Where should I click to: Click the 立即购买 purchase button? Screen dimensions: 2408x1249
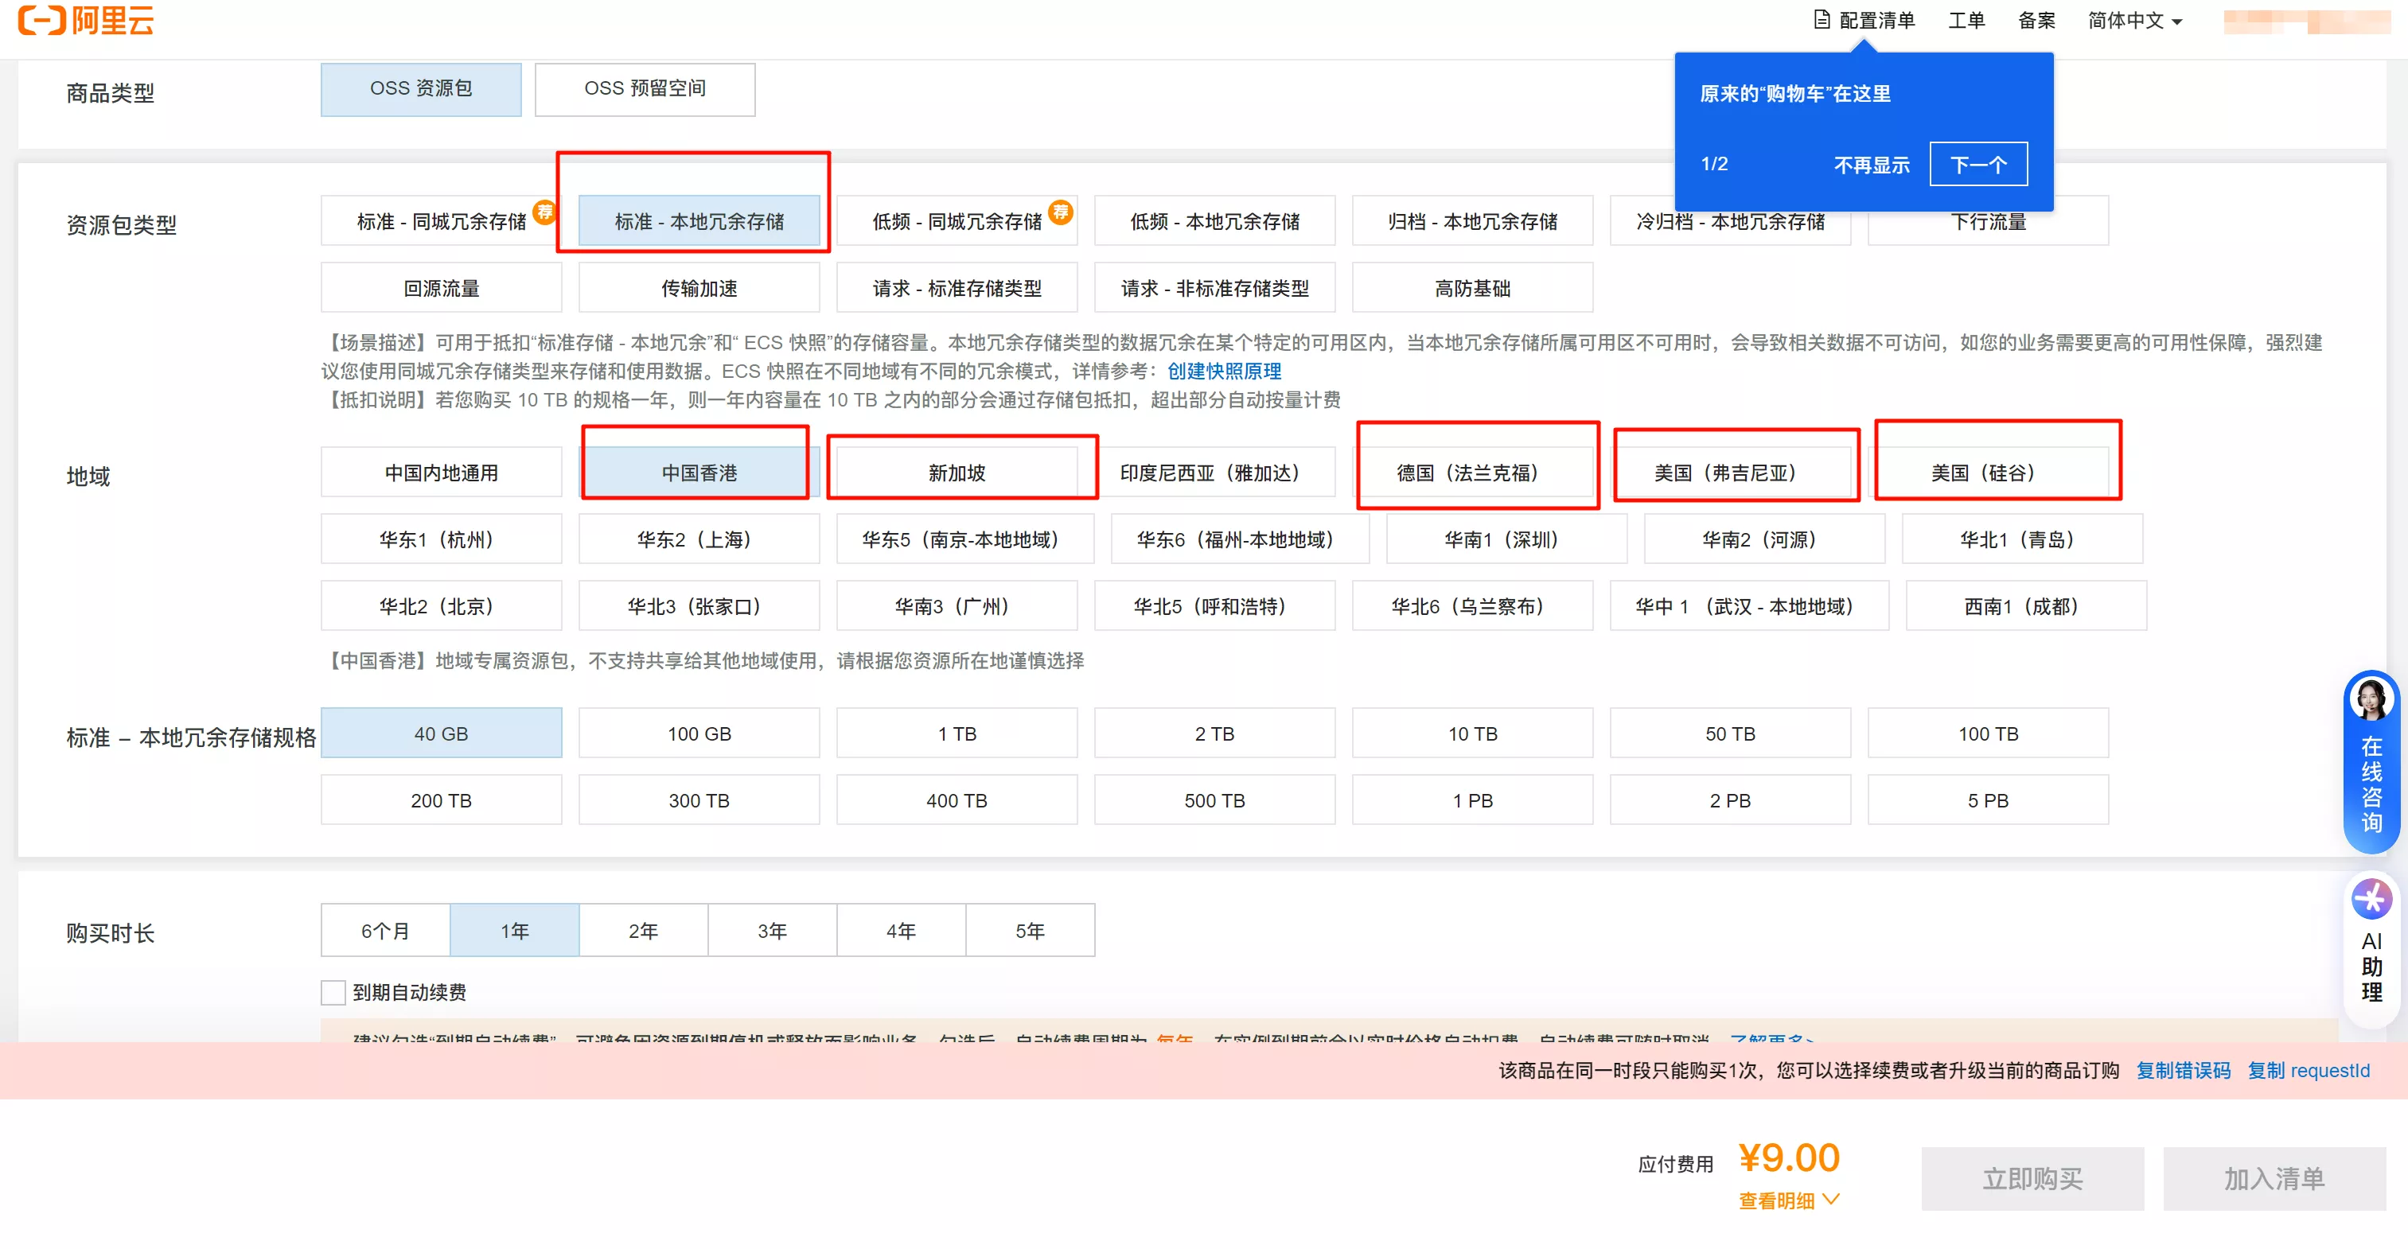(x=2032, y=1178)
